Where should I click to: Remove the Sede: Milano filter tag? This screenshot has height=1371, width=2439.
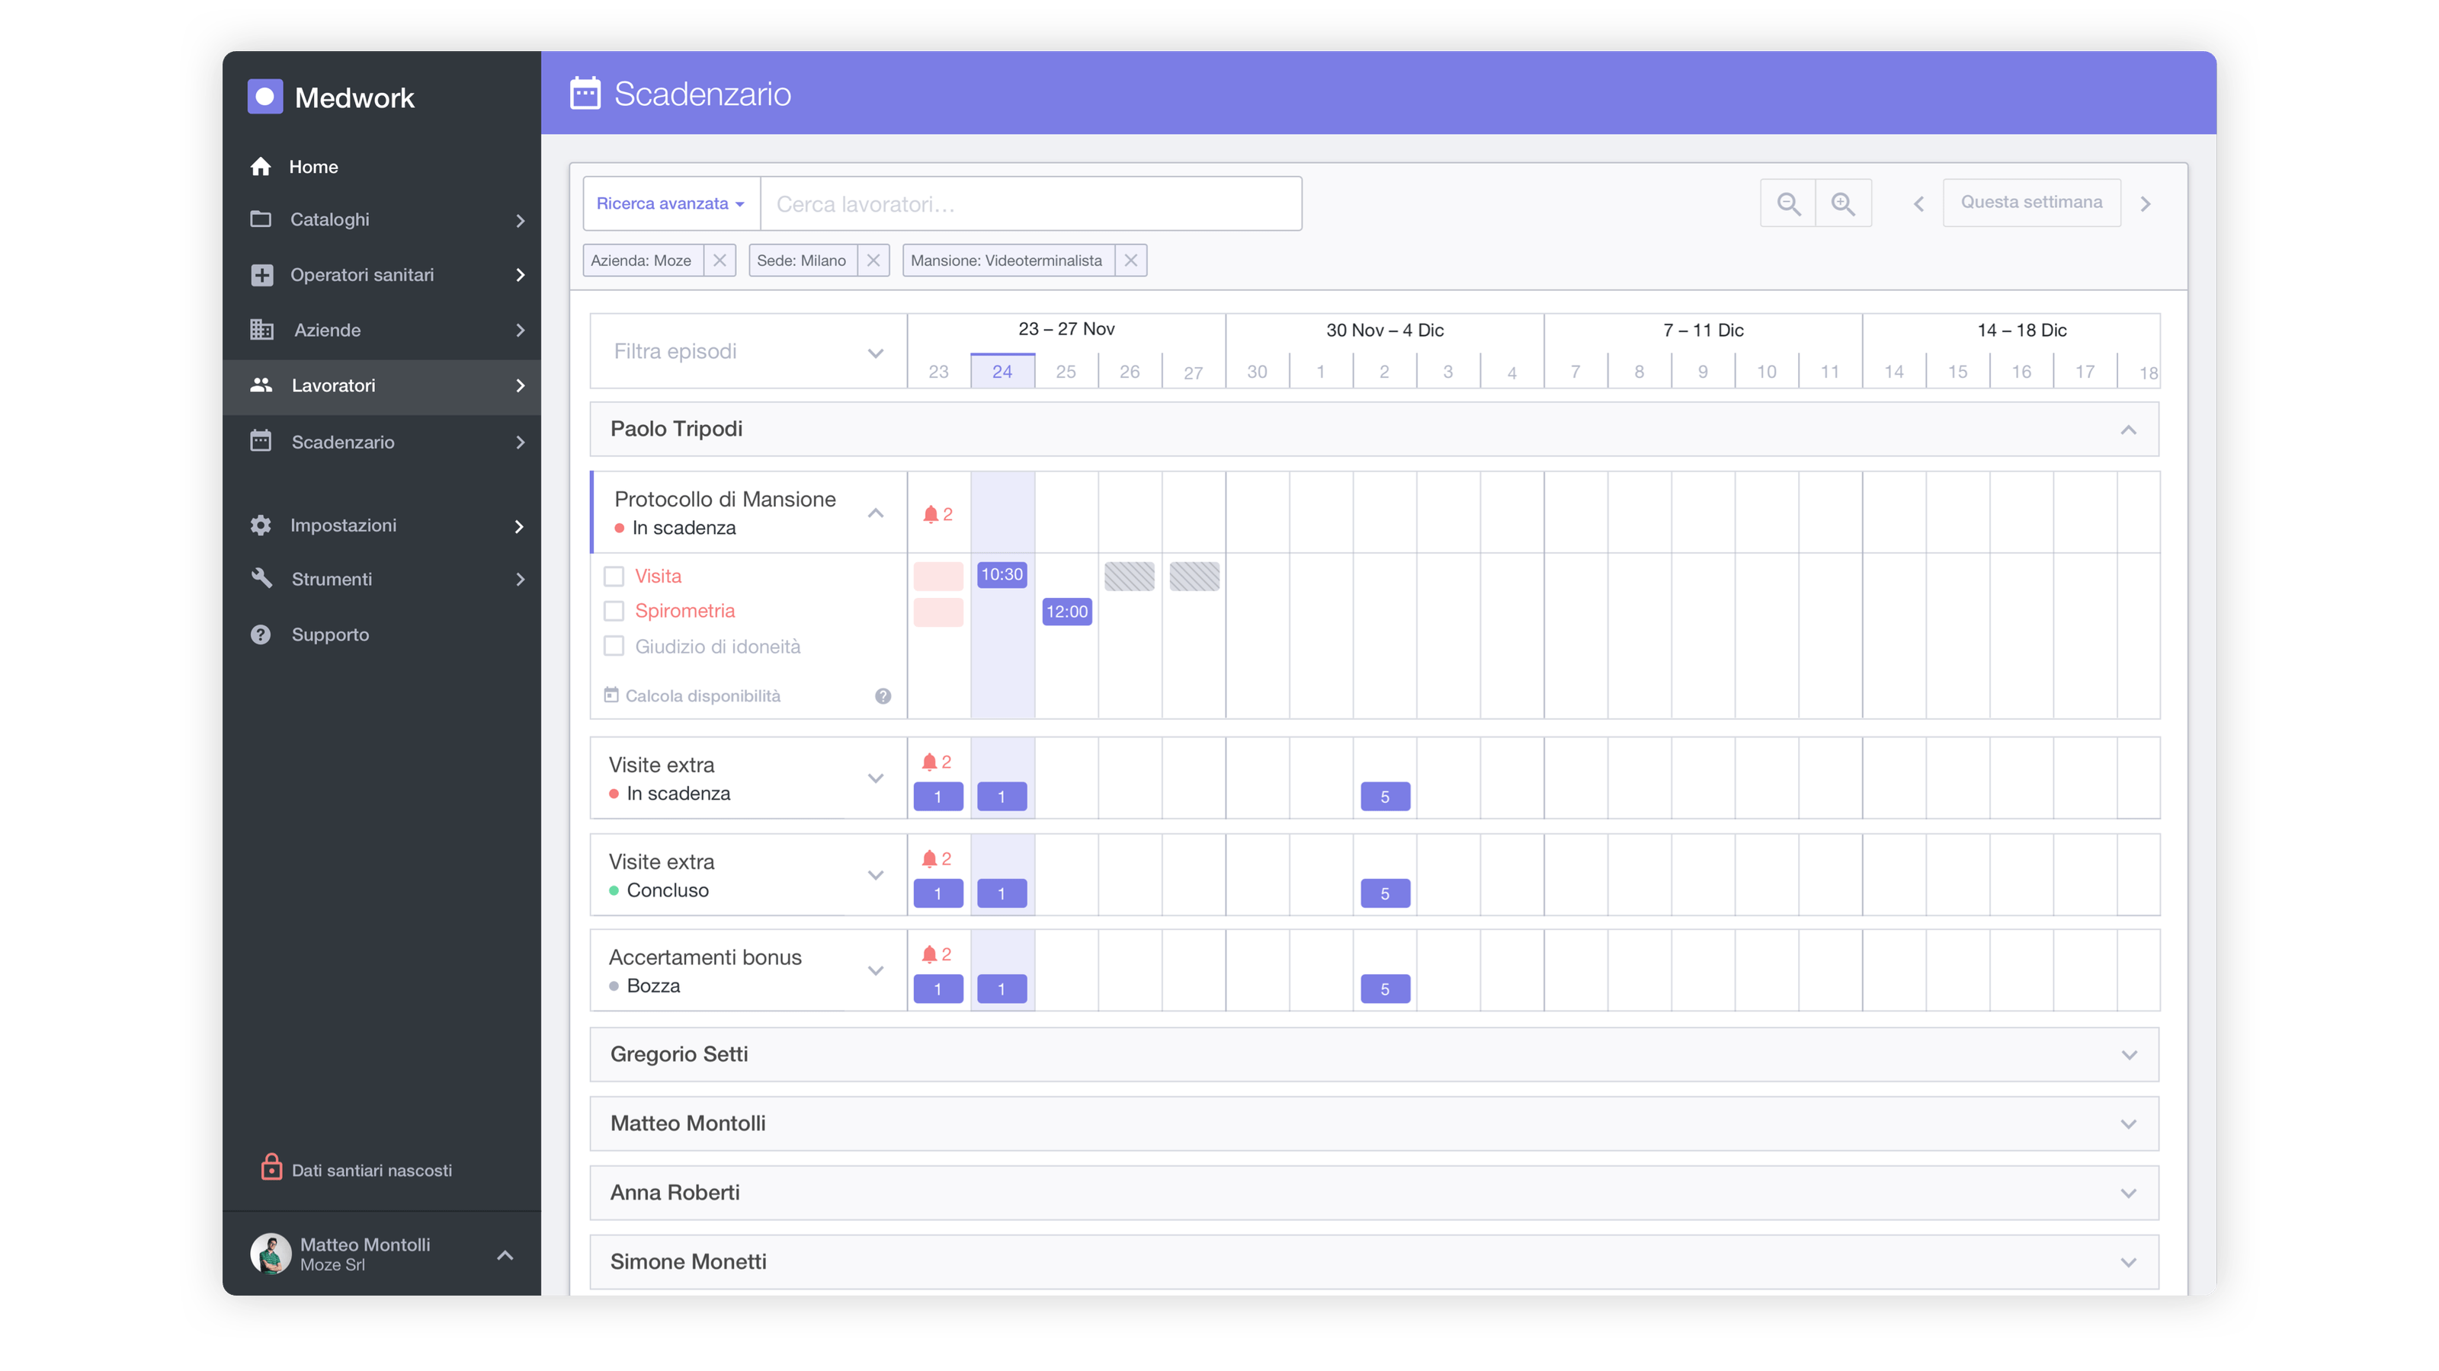873,260
